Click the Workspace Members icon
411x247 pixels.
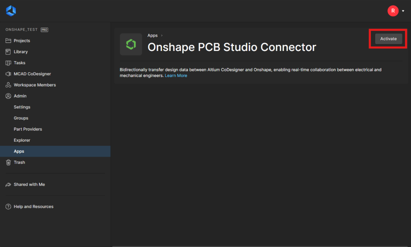click(x=9, y=85)
